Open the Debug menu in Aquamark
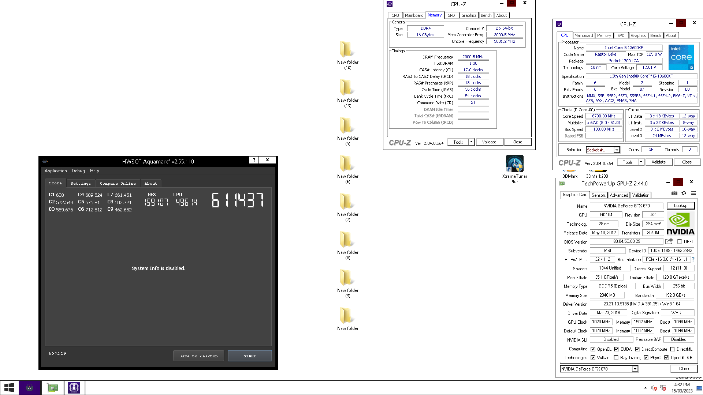 [x=78, y=171]
